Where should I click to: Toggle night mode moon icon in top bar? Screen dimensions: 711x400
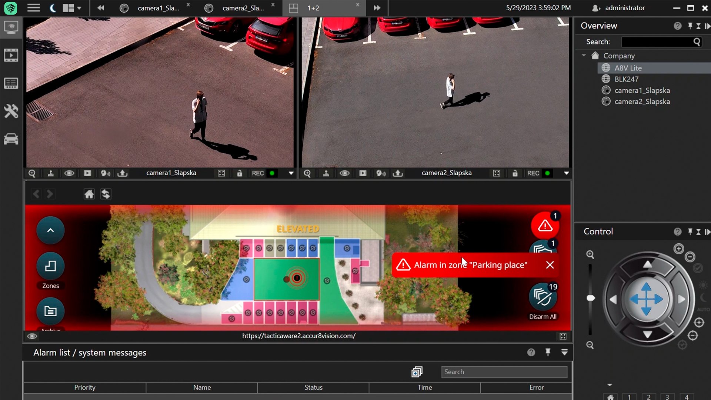pos(53,8)
